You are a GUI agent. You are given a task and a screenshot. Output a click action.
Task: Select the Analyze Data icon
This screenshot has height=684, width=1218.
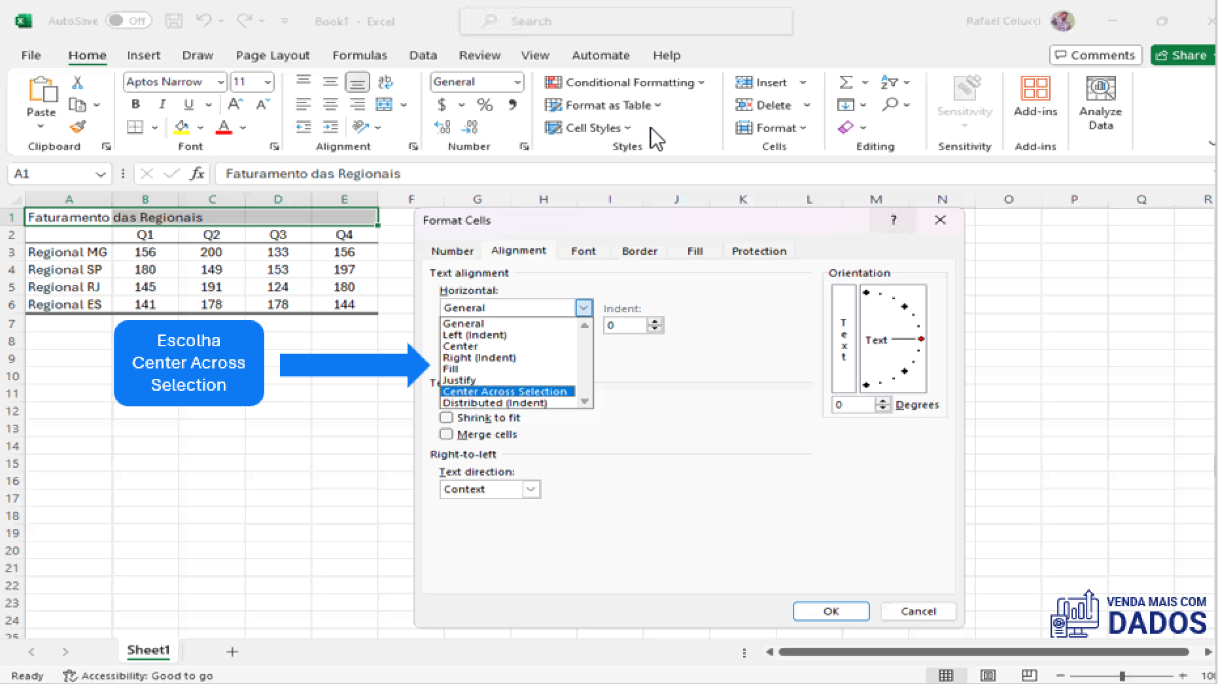(x=1101, y=101)
